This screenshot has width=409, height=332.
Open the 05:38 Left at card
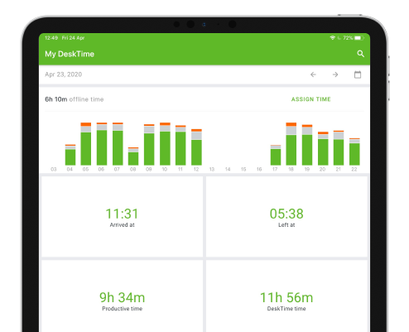point(286,217)
